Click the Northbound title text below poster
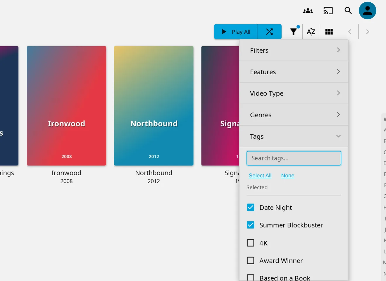Viewport: 386px width, 281px height. point(154,173)
